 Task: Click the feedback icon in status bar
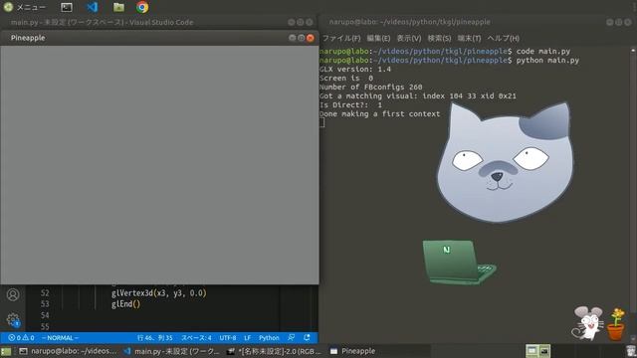tap(292, 338)
